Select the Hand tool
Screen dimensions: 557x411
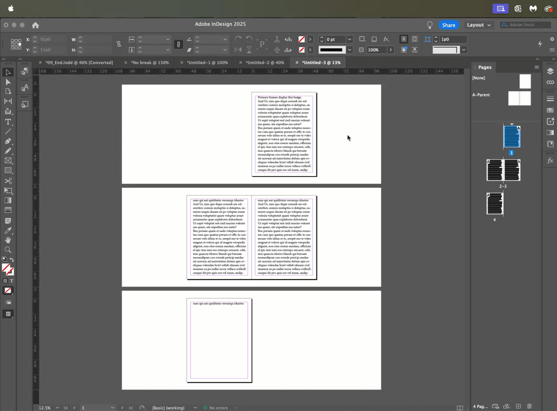coord(8,240)
